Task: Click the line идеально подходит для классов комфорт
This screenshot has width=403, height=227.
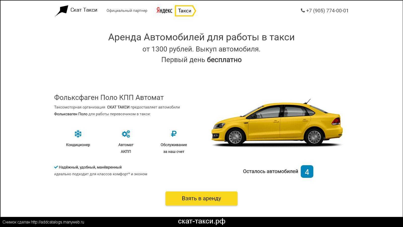Action: [x=101, y=174]
